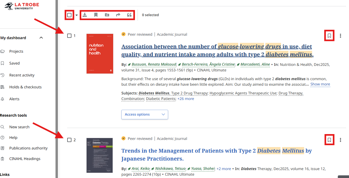Click the add-to-project folder icon
Screen dimensions: 349x178
coord(107,15)
